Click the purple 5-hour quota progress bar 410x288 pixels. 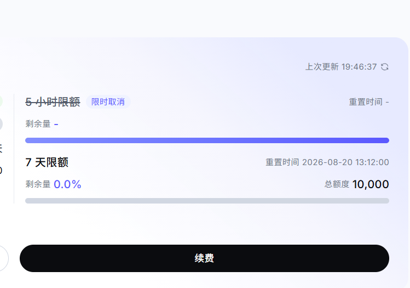click(x=207, y=140)
